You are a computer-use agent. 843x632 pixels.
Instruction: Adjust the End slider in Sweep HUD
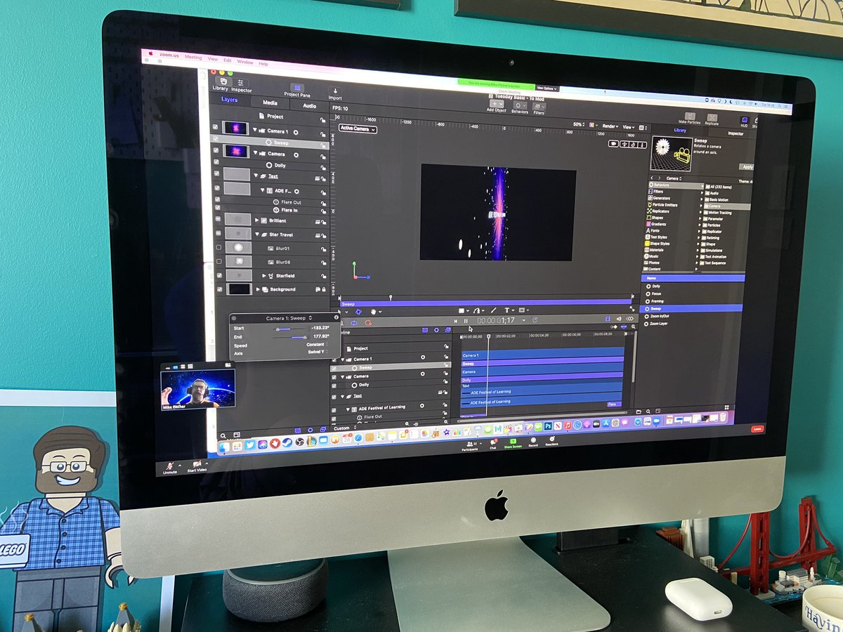290,337
